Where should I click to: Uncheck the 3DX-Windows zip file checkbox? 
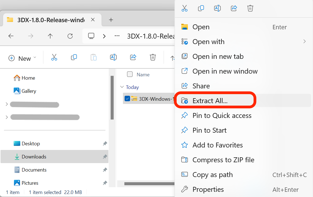click(x=127, y=99)
